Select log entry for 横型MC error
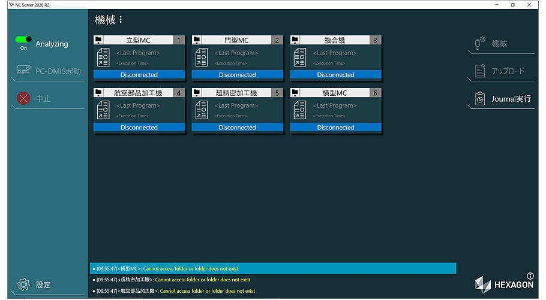The image size is (546, 300). tap(273, 268)
